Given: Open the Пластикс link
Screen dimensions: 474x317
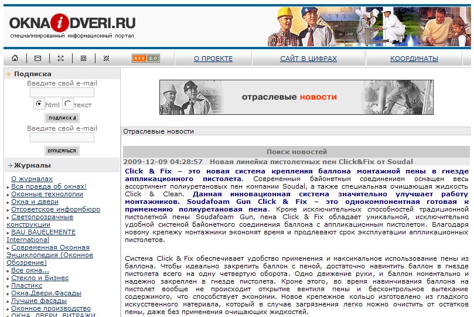Looking at the screenshot, I should [x=26, y=285].
